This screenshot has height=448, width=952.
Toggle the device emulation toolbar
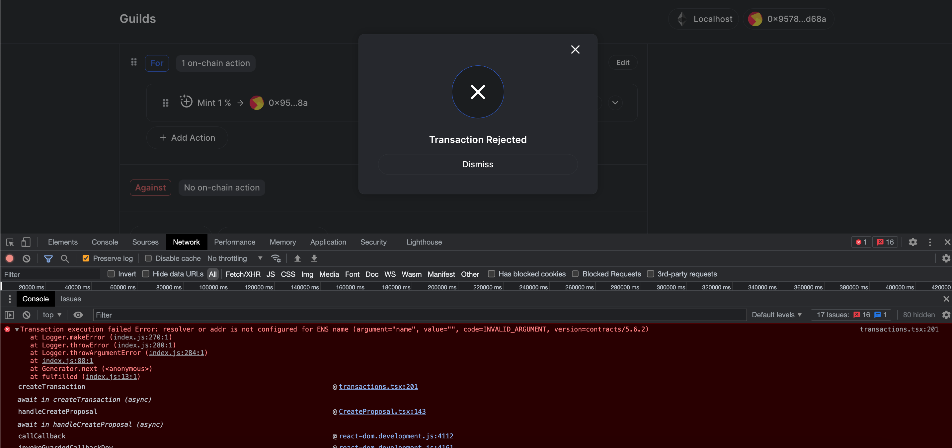[x=26, y=242]
